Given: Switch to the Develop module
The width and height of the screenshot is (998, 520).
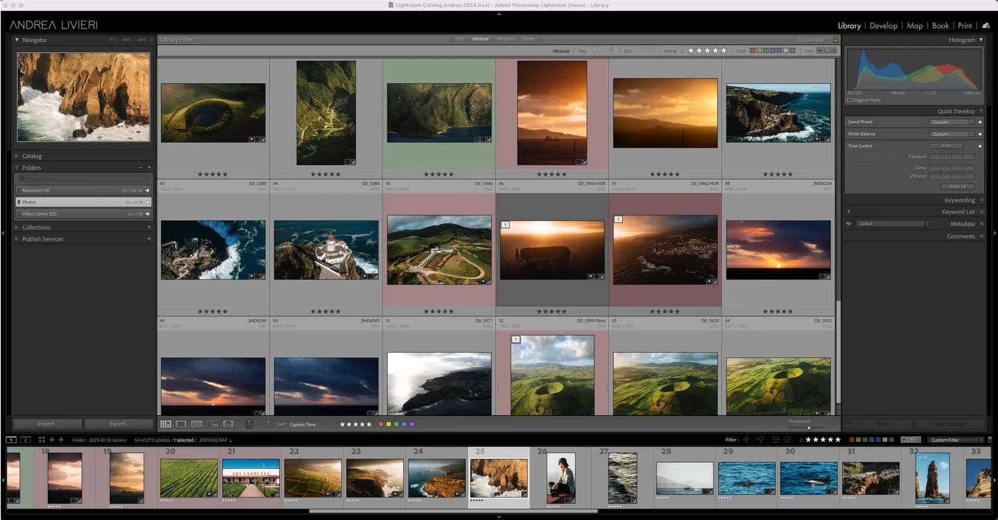Looking at the screenshot, I should (884, 26).
